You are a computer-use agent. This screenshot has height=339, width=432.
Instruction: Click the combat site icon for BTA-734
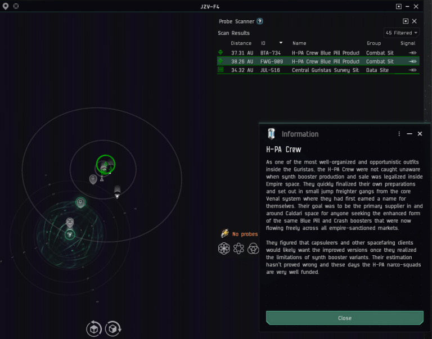[x=220, y=52]
